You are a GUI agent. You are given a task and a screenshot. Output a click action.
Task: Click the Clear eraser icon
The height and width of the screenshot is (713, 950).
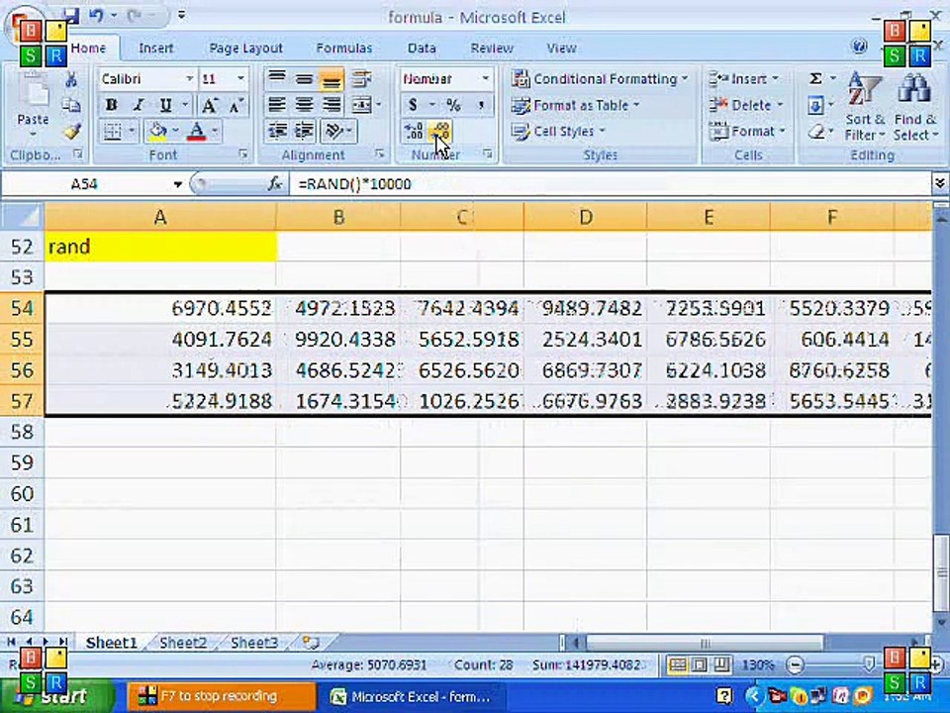tap(816, 131)
